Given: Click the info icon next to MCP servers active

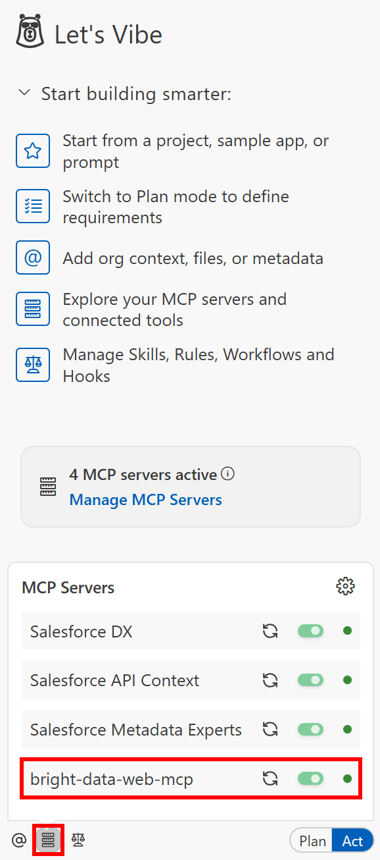Looking at the screenshot, I should 228,473.
